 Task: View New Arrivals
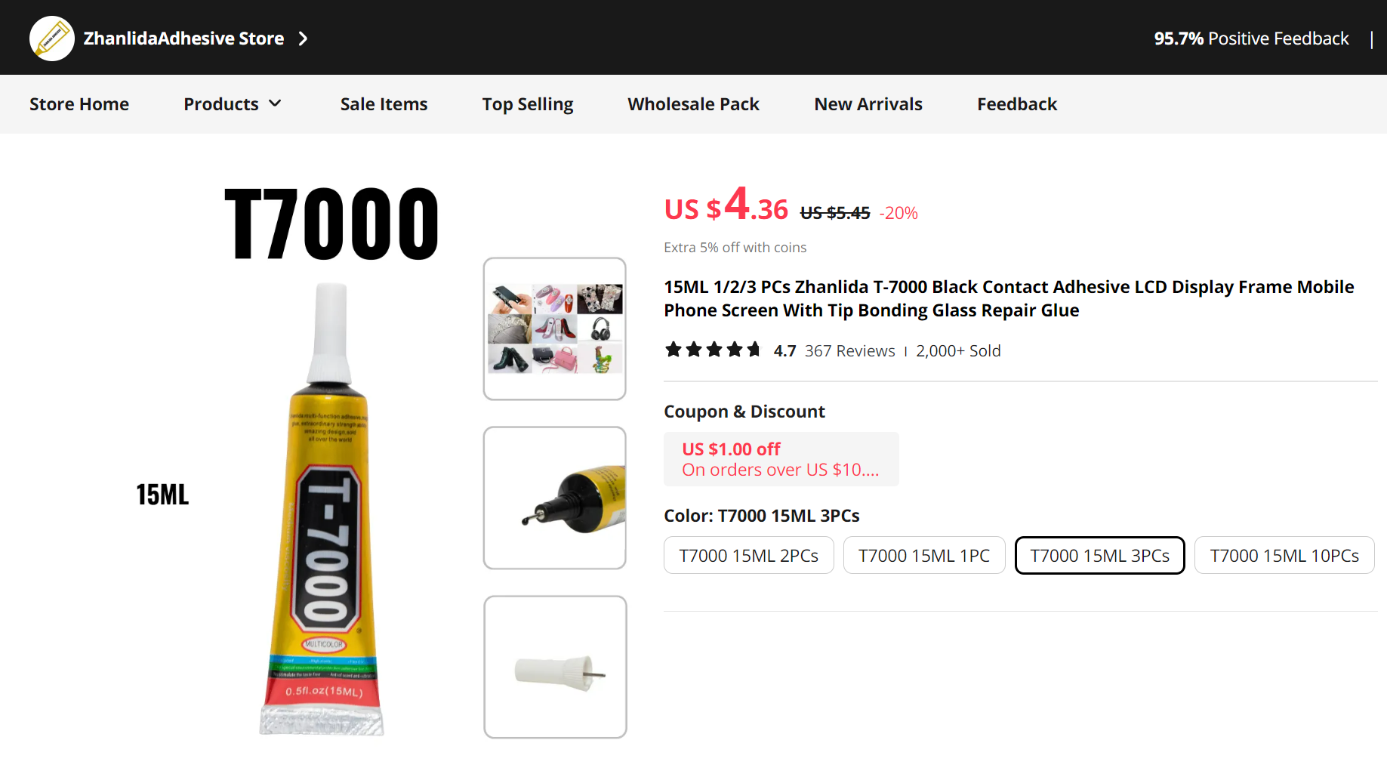[x=868, y=104]
